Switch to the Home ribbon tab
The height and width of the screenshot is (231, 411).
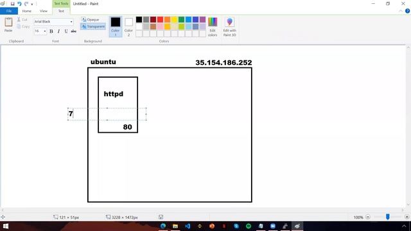coord(27,11)
